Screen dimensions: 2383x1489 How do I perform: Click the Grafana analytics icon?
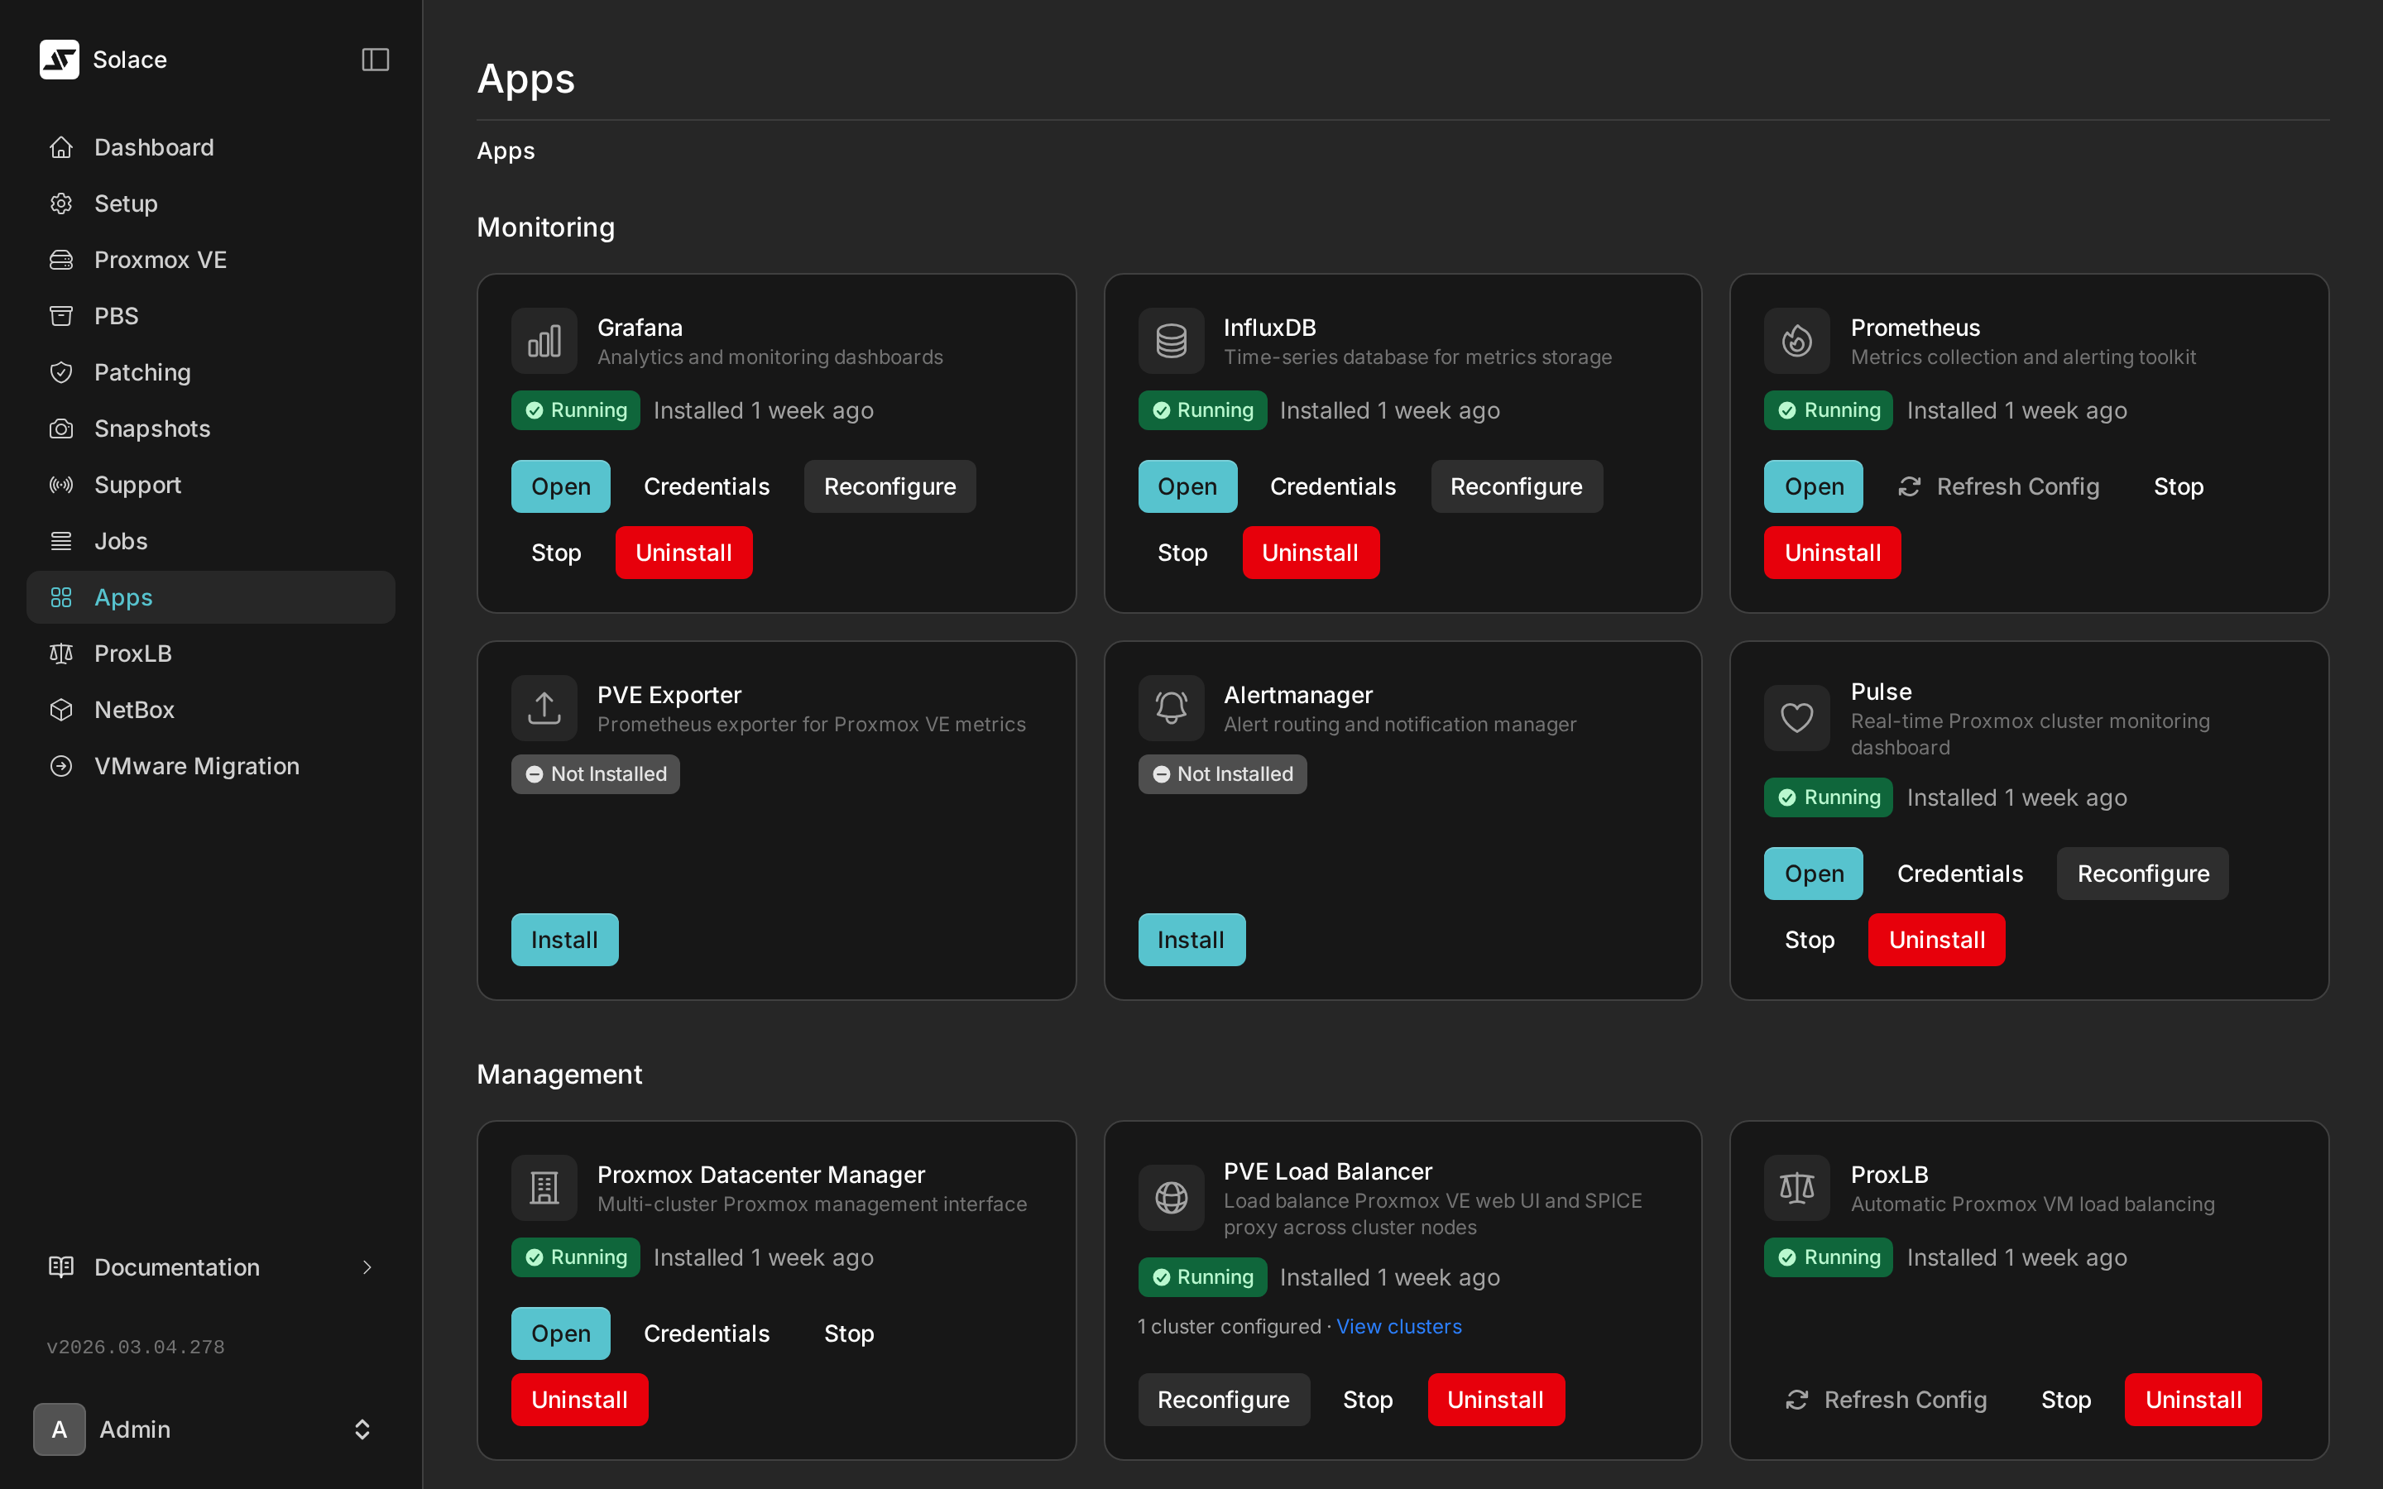pyautogui.click(x=543, y=341)
